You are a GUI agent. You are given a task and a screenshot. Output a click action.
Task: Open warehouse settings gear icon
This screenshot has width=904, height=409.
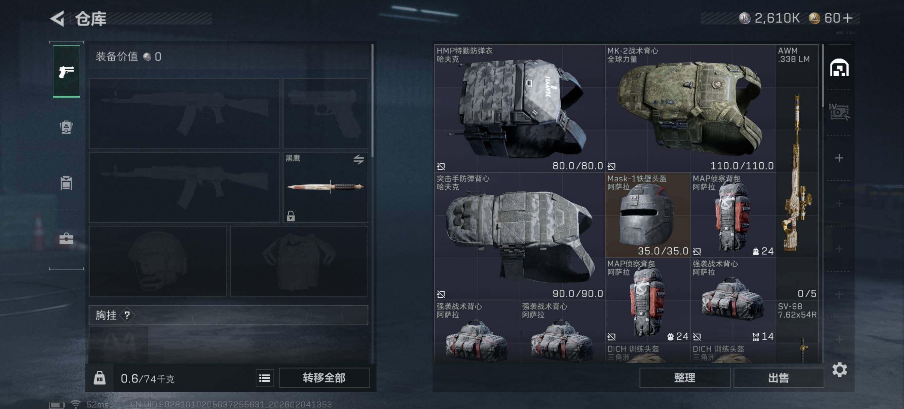tap(839, 370)
